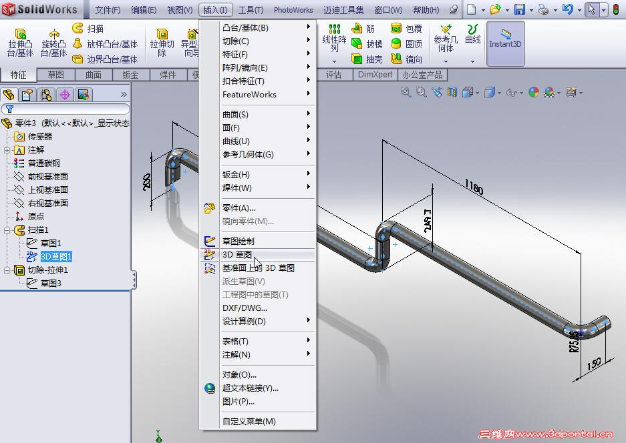The height and width of the screenshot is (443, 626).
Task: Open the Save icon dropdown arrow
Action: [531, 10]
